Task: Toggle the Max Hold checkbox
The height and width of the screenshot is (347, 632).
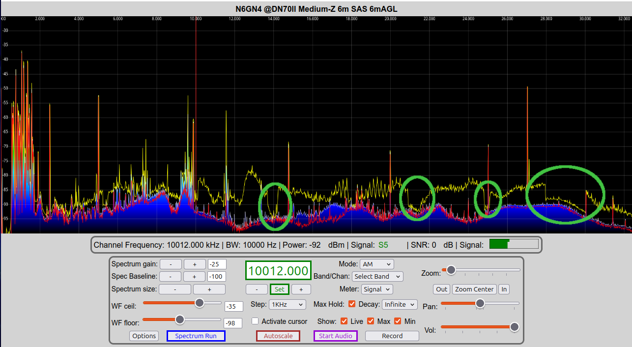Action: tap(352, 304)
